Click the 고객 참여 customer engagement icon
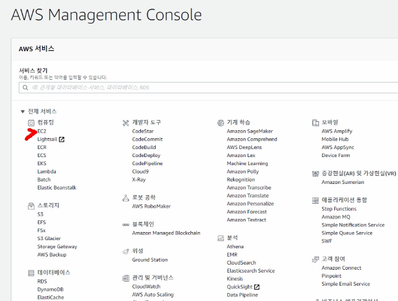This screenshot has width=398, height=301. [315, 259]
